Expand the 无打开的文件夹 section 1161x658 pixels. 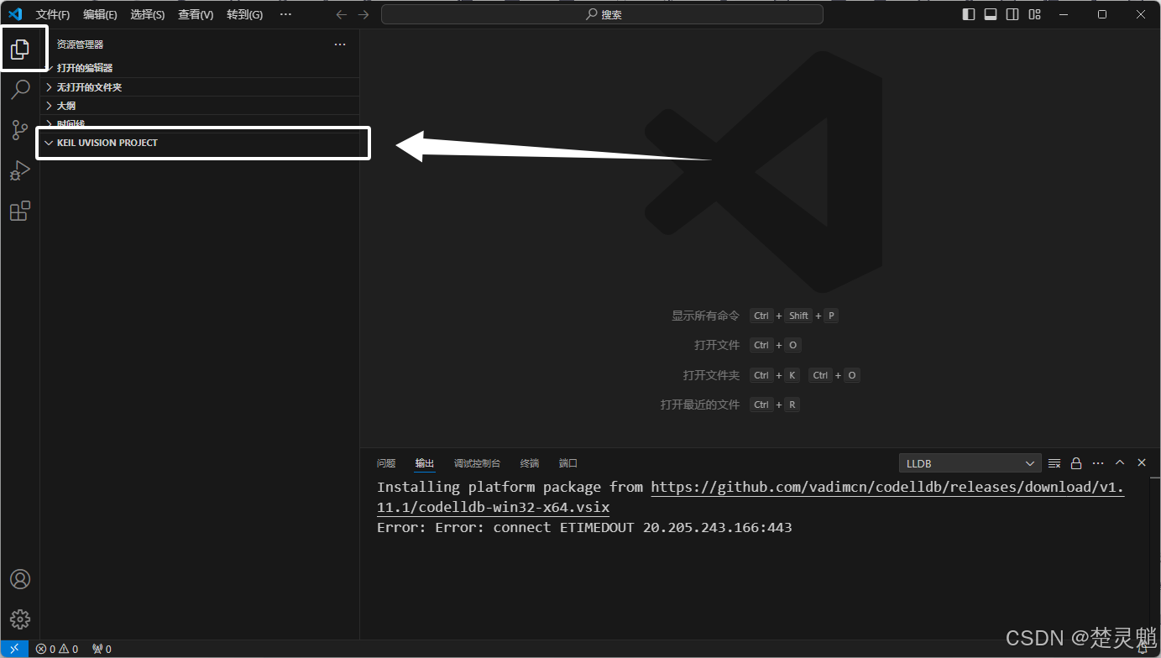(200, 87)
